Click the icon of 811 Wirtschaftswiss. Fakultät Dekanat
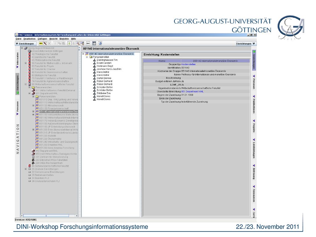316x237 pixels. pos(33,90)
